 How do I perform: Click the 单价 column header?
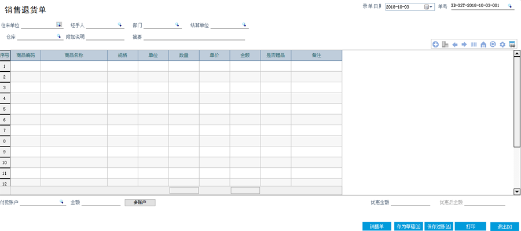pos(215,56)
